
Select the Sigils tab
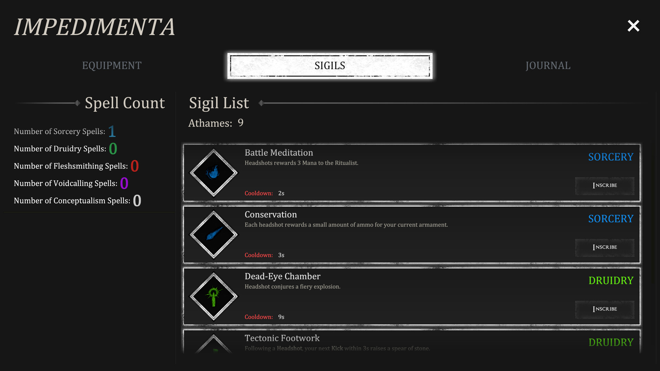tap(330, 66)
